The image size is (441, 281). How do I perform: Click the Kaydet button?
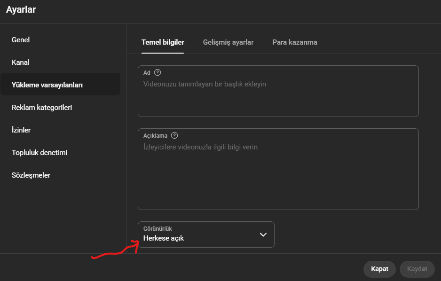(417, 269)
